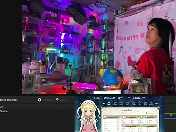Open the Gifts menu icon
Screen dimensions: 176x132
tap(127, 104)
